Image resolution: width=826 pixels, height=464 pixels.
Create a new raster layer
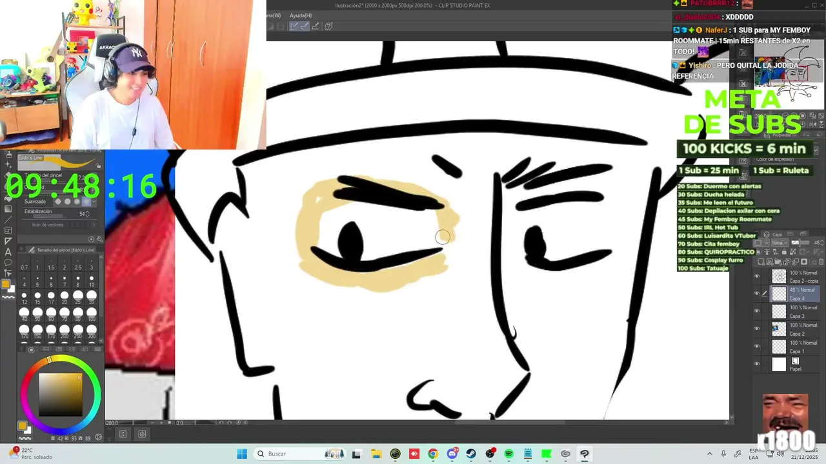pyautogui.click(x=761, y=262)
